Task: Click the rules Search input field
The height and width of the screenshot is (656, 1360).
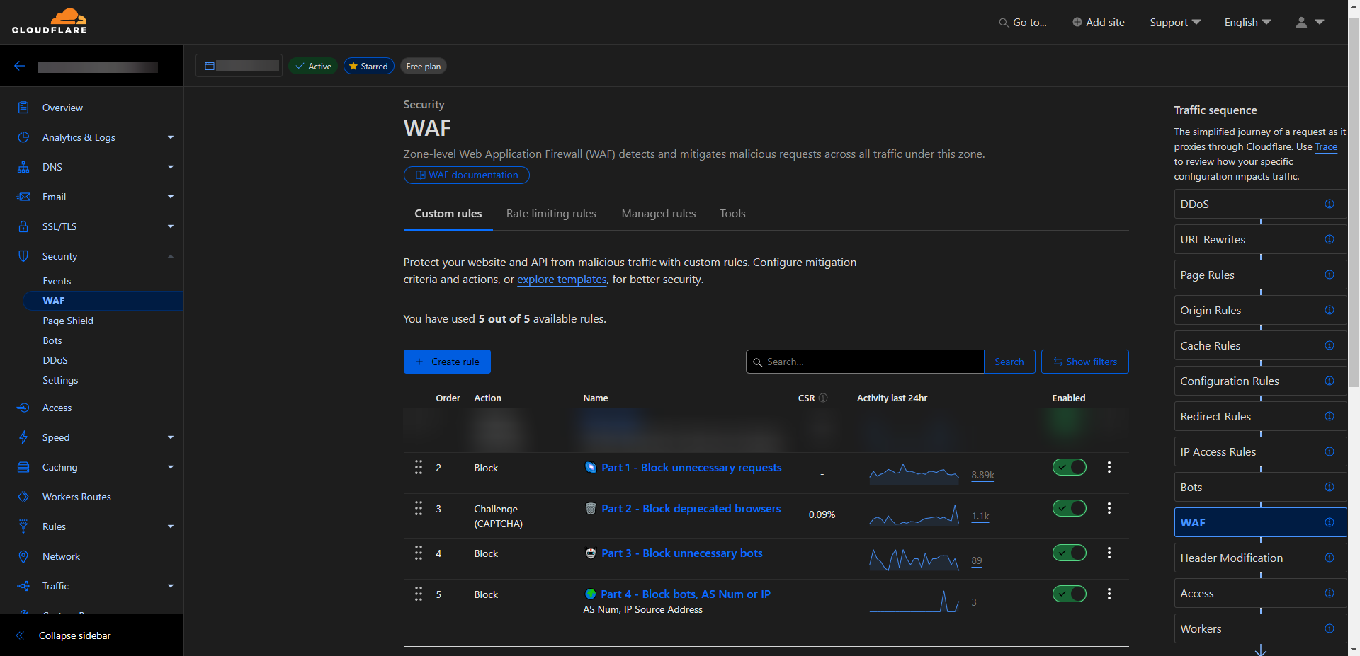Action: (x=865, y=362)
